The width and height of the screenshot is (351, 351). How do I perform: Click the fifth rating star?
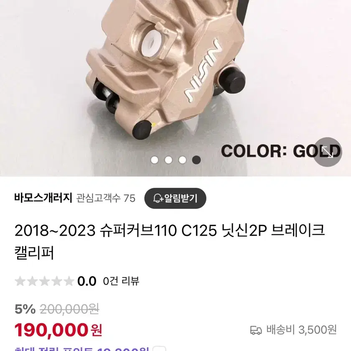click(x=69, y=281)
